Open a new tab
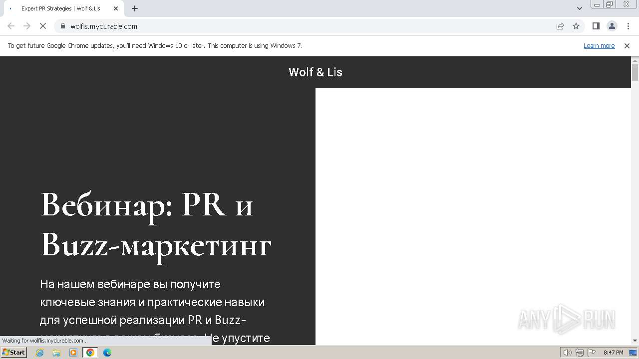 click(135, 8)
